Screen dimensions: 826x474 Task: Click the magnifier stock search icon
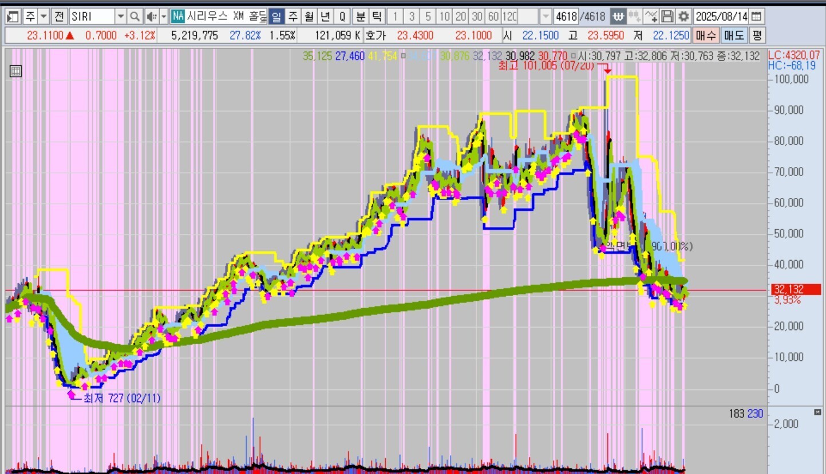point(135,16)
